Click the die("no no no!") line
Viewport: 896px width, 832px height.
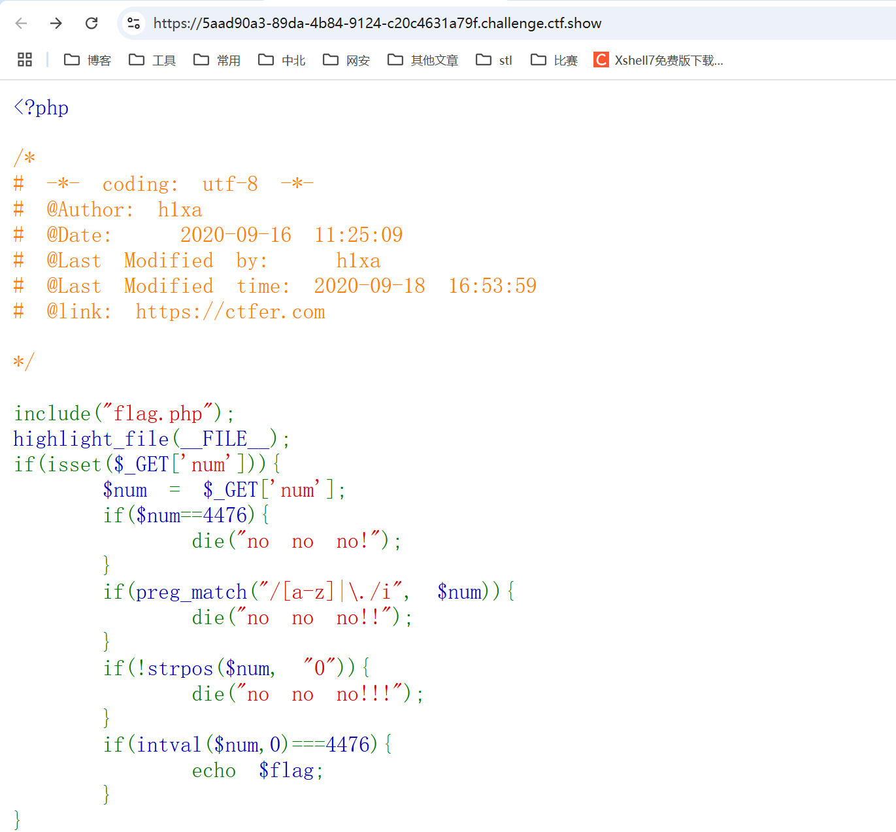pyautogui.click(x=297, y=541)
